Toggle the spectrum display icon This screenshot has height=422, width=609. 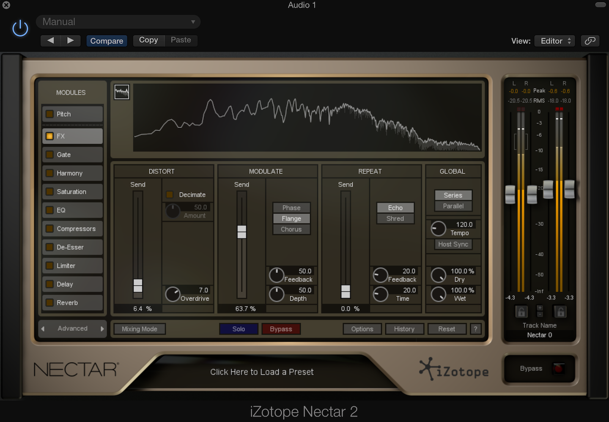pos(122,92)
